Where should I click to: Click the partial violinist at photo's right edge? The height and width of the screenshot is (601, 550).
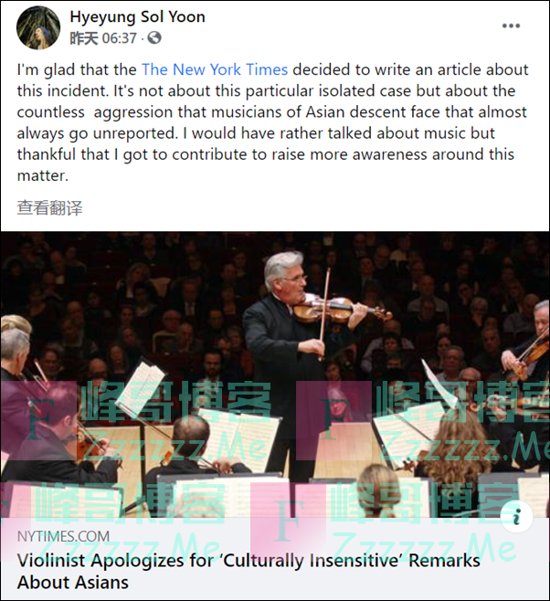point(531,345)
